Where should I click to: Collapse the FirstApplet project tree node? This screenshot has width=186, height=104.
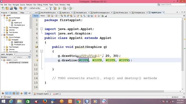[2, 35]
